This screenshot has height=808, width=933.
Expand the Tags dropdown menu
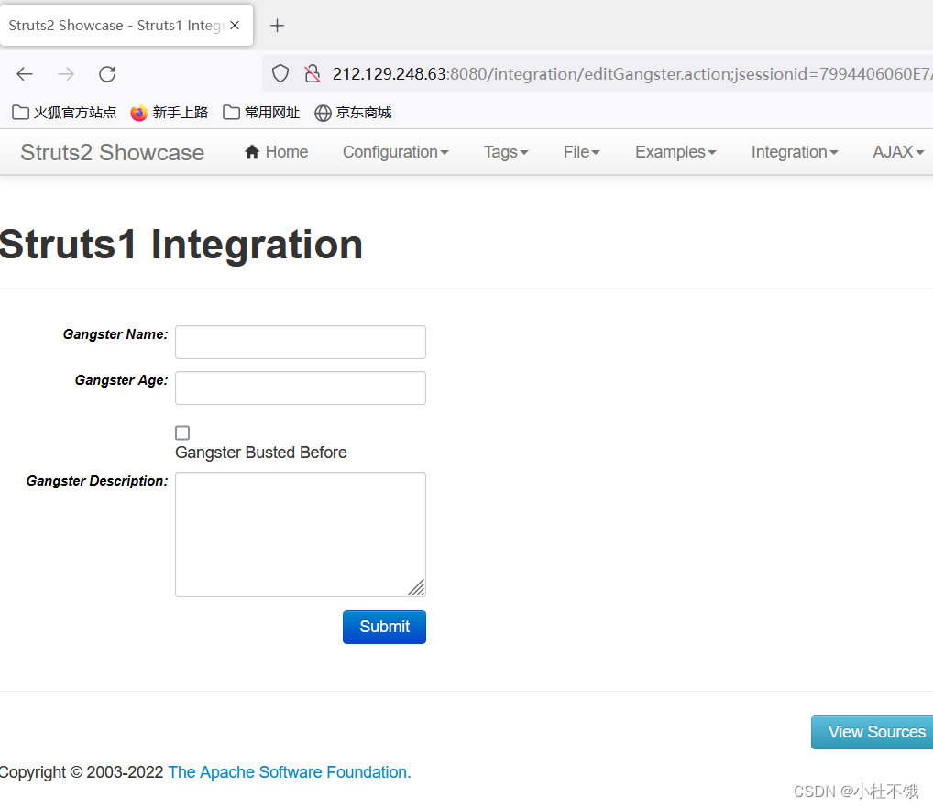point(506,152)
